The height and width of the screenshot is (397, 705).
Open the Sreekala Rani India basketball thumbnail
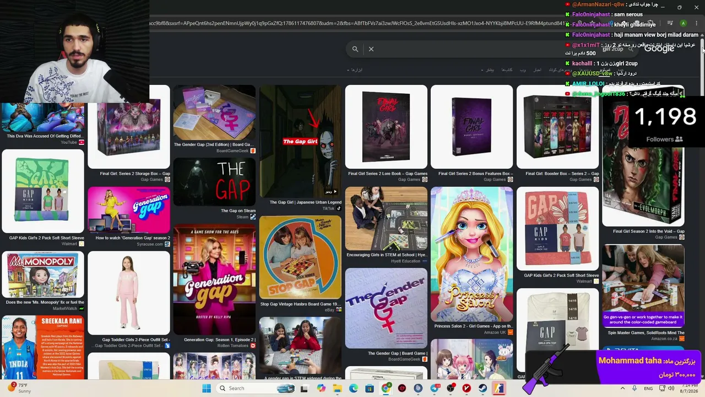click(x=43, y=348)
